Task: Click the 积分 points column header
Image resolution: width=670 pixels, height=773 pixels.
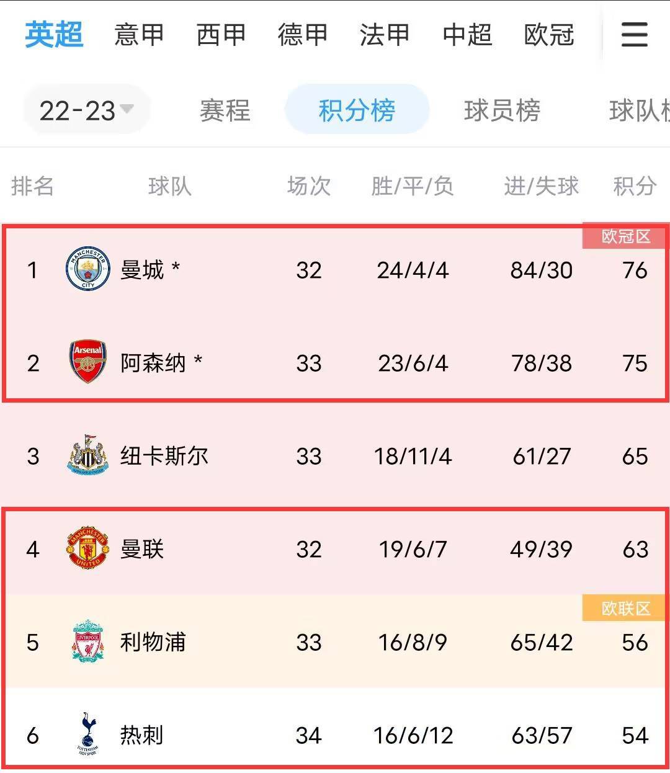Action: pyautogui.click(x=634, y=185)
